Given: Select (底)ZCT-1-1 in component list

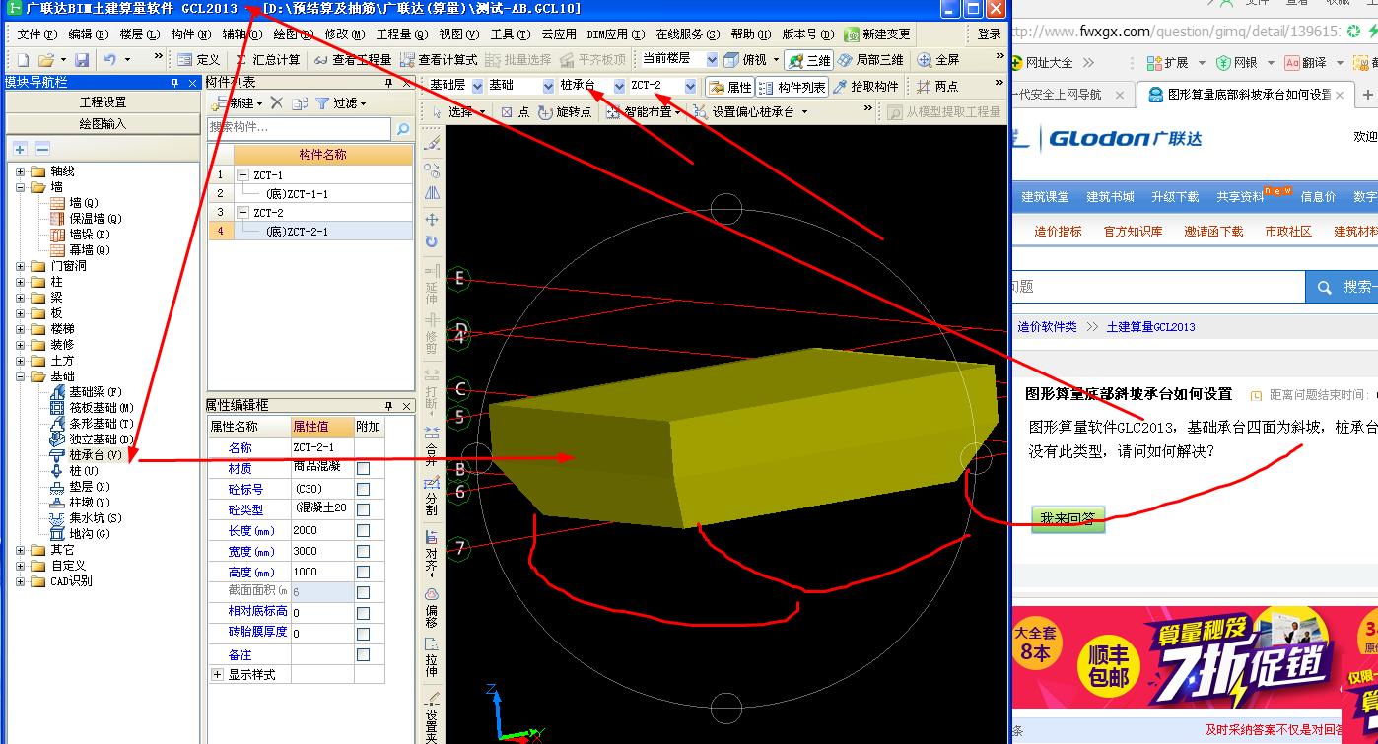Looking at the screenshot, I should point(297,194).
